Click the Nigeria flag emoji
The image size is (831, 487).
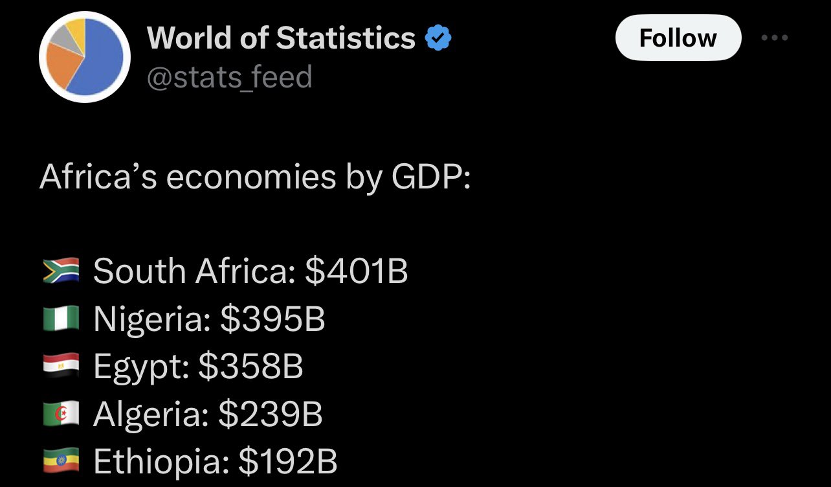[61, 319]
